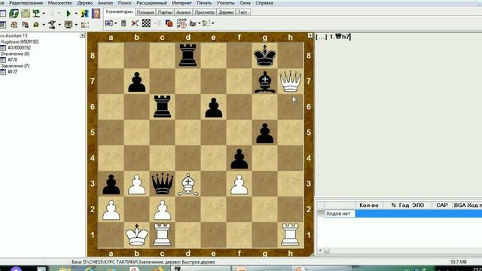Expand the dropdown beside the engine knight icon
Image resolution: width=482 pixels, height=271 pixels.
point(59,25)
